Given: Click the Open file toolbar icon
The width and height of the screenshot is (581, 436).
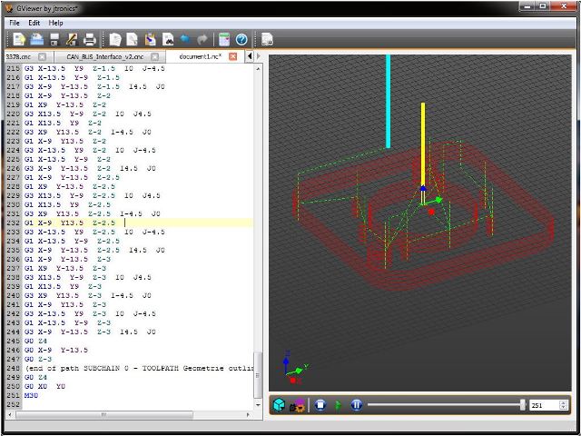Looking at the screenshot, I should point(36,39).
